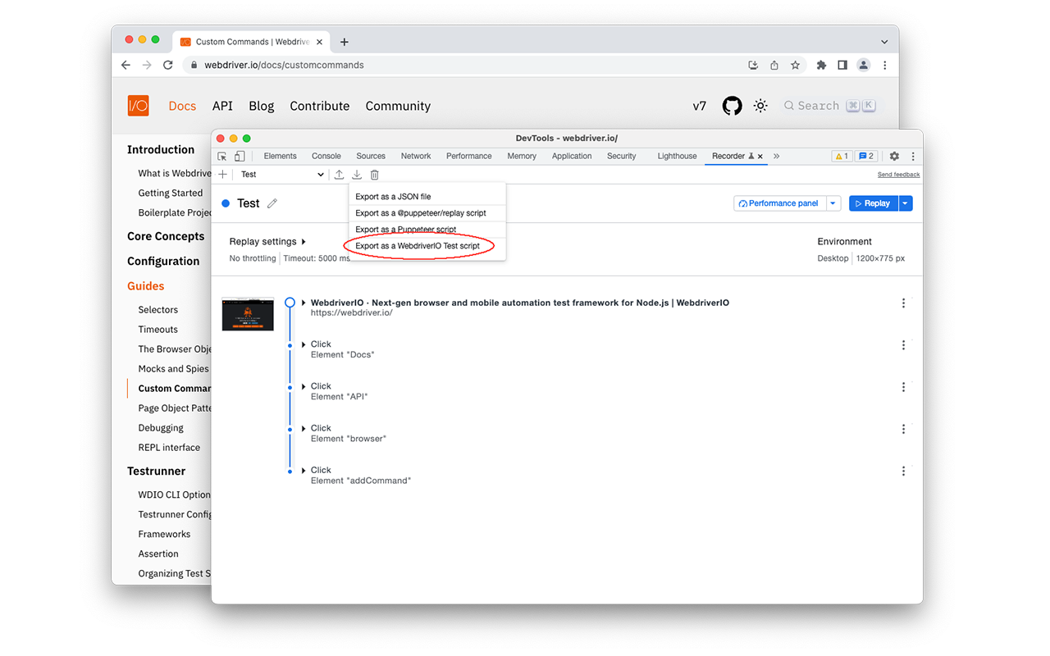Image resolution: width=1050 pixels, height=656 pixels.
Task: Open the Chrome extensions puzzle icon
Action: (x=821, y=65)
